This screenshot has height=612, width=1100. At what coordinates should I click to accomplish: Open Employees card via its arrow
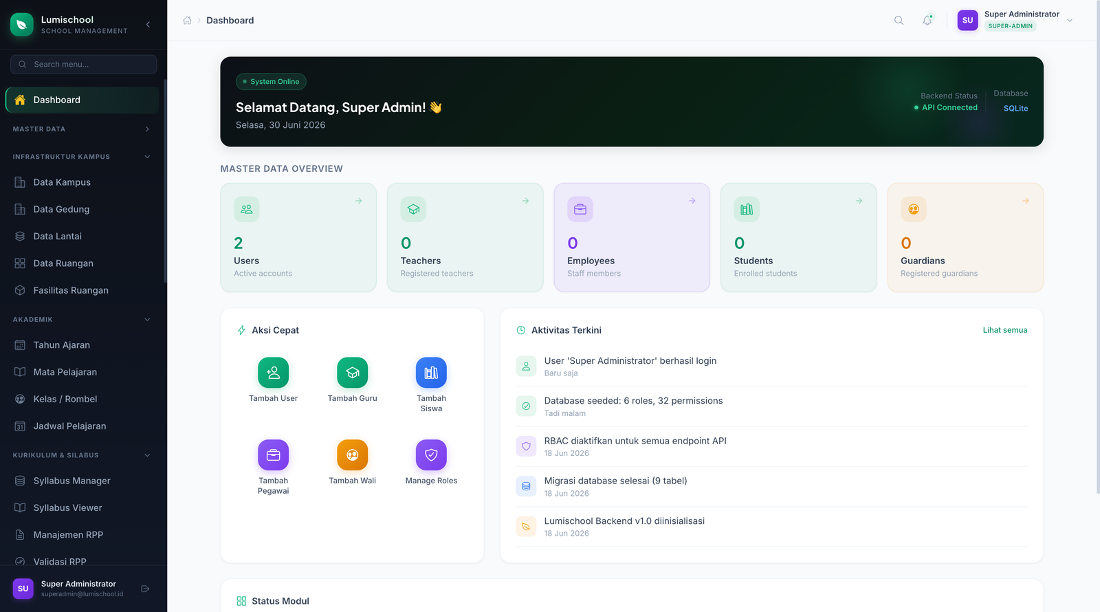692,201
